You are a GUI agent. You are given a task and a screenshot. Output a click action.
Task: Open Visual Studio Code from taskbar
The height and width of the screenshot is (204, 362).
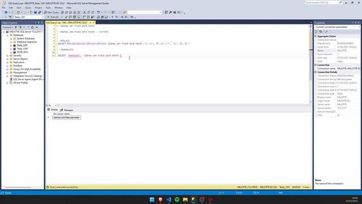[x=169, y=199]
